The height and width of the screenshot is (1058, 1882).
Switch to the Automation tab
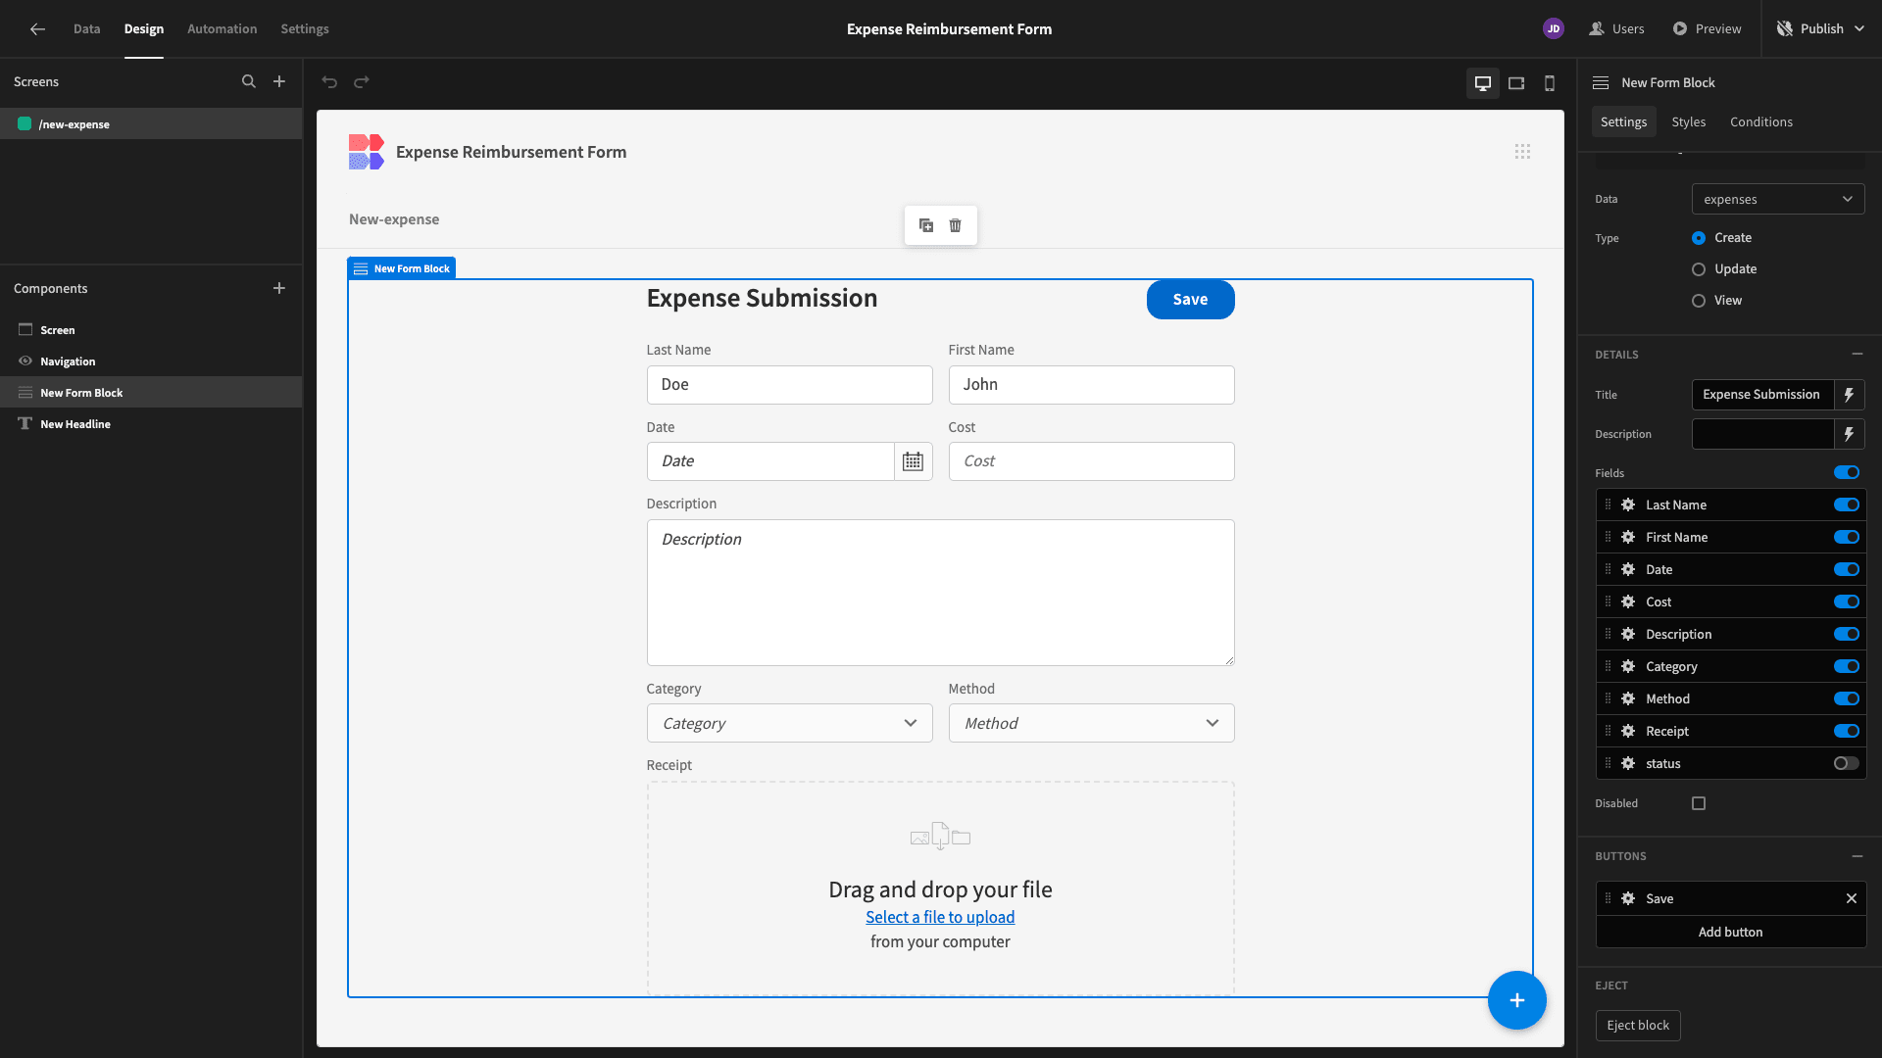(x=223, y=29)
